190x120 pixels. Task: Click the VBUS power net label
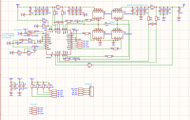pyautogui.click(x=18, y=5)
